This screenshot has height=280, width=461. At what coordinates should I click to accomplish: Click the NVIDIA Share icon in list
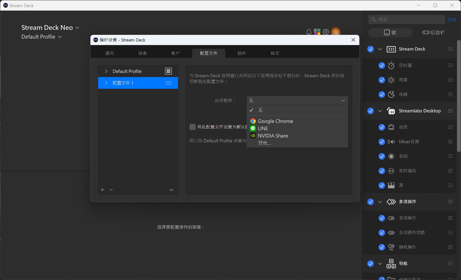click(253, 136)
